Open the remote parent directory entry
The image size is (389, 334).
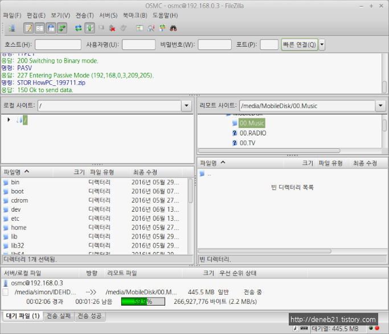coord(206,174)
